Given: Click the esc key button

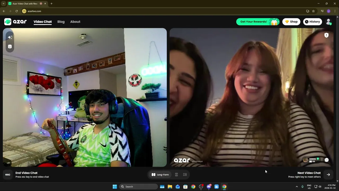Looking at the screenshot, I should click(8, 175).
